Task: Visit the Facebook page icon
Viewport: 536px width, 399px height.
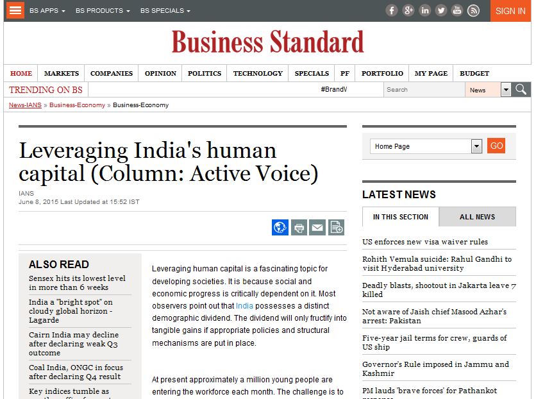Action: [392, 11]
